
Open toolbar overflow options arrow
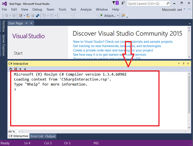(127, 17)
